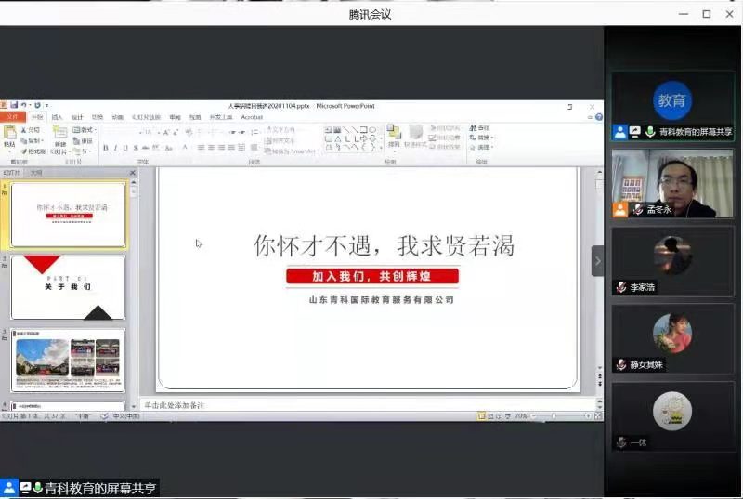Toggle Italic text formatting
Image resolution: width=743 pixels, height=499 pixels.
pyautogui.click(x=116, y=148)
